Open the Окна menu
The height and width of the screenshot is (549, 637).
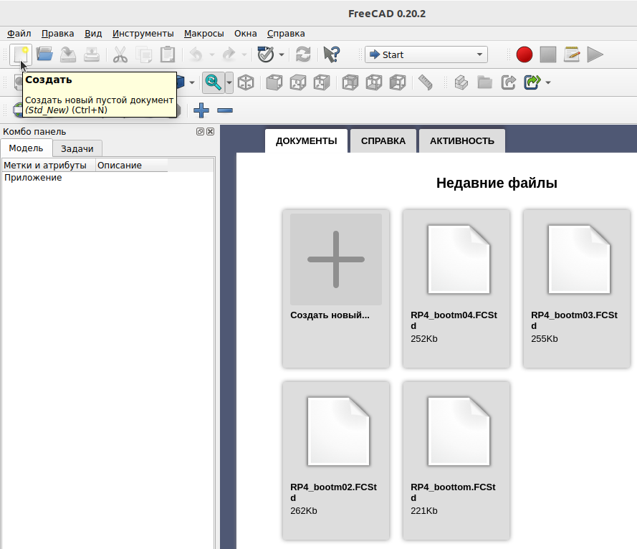point(245,33)
